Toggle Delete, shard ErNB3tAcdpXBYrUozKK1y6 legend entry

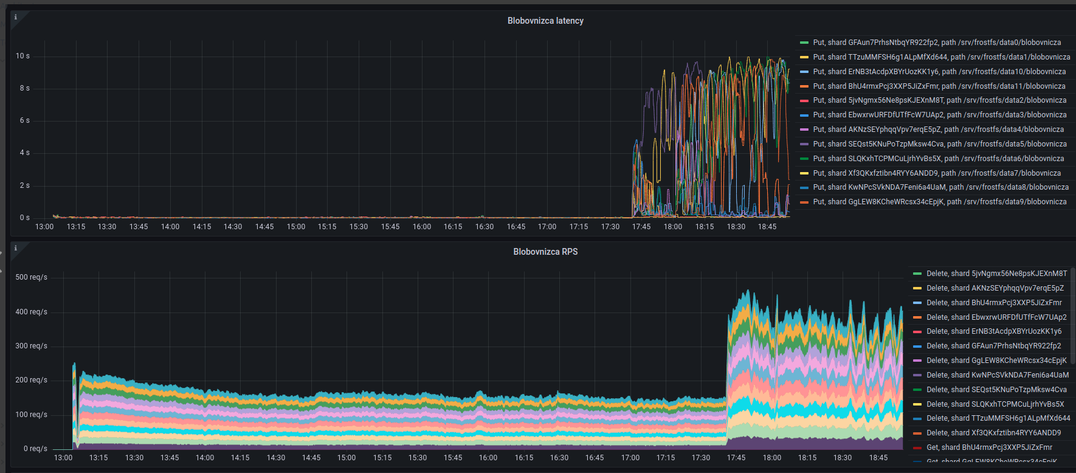994,331
